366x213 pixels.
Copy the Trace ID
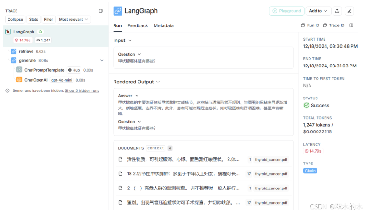point(334,25)
